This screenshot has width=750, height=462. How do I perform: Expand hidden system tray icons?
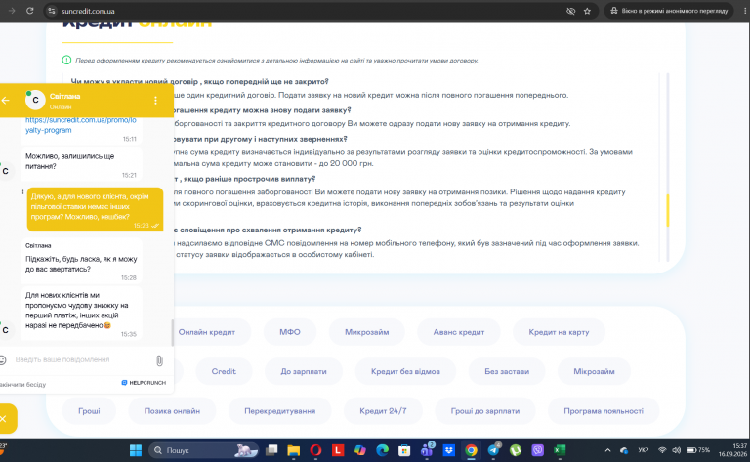(607, 450)
